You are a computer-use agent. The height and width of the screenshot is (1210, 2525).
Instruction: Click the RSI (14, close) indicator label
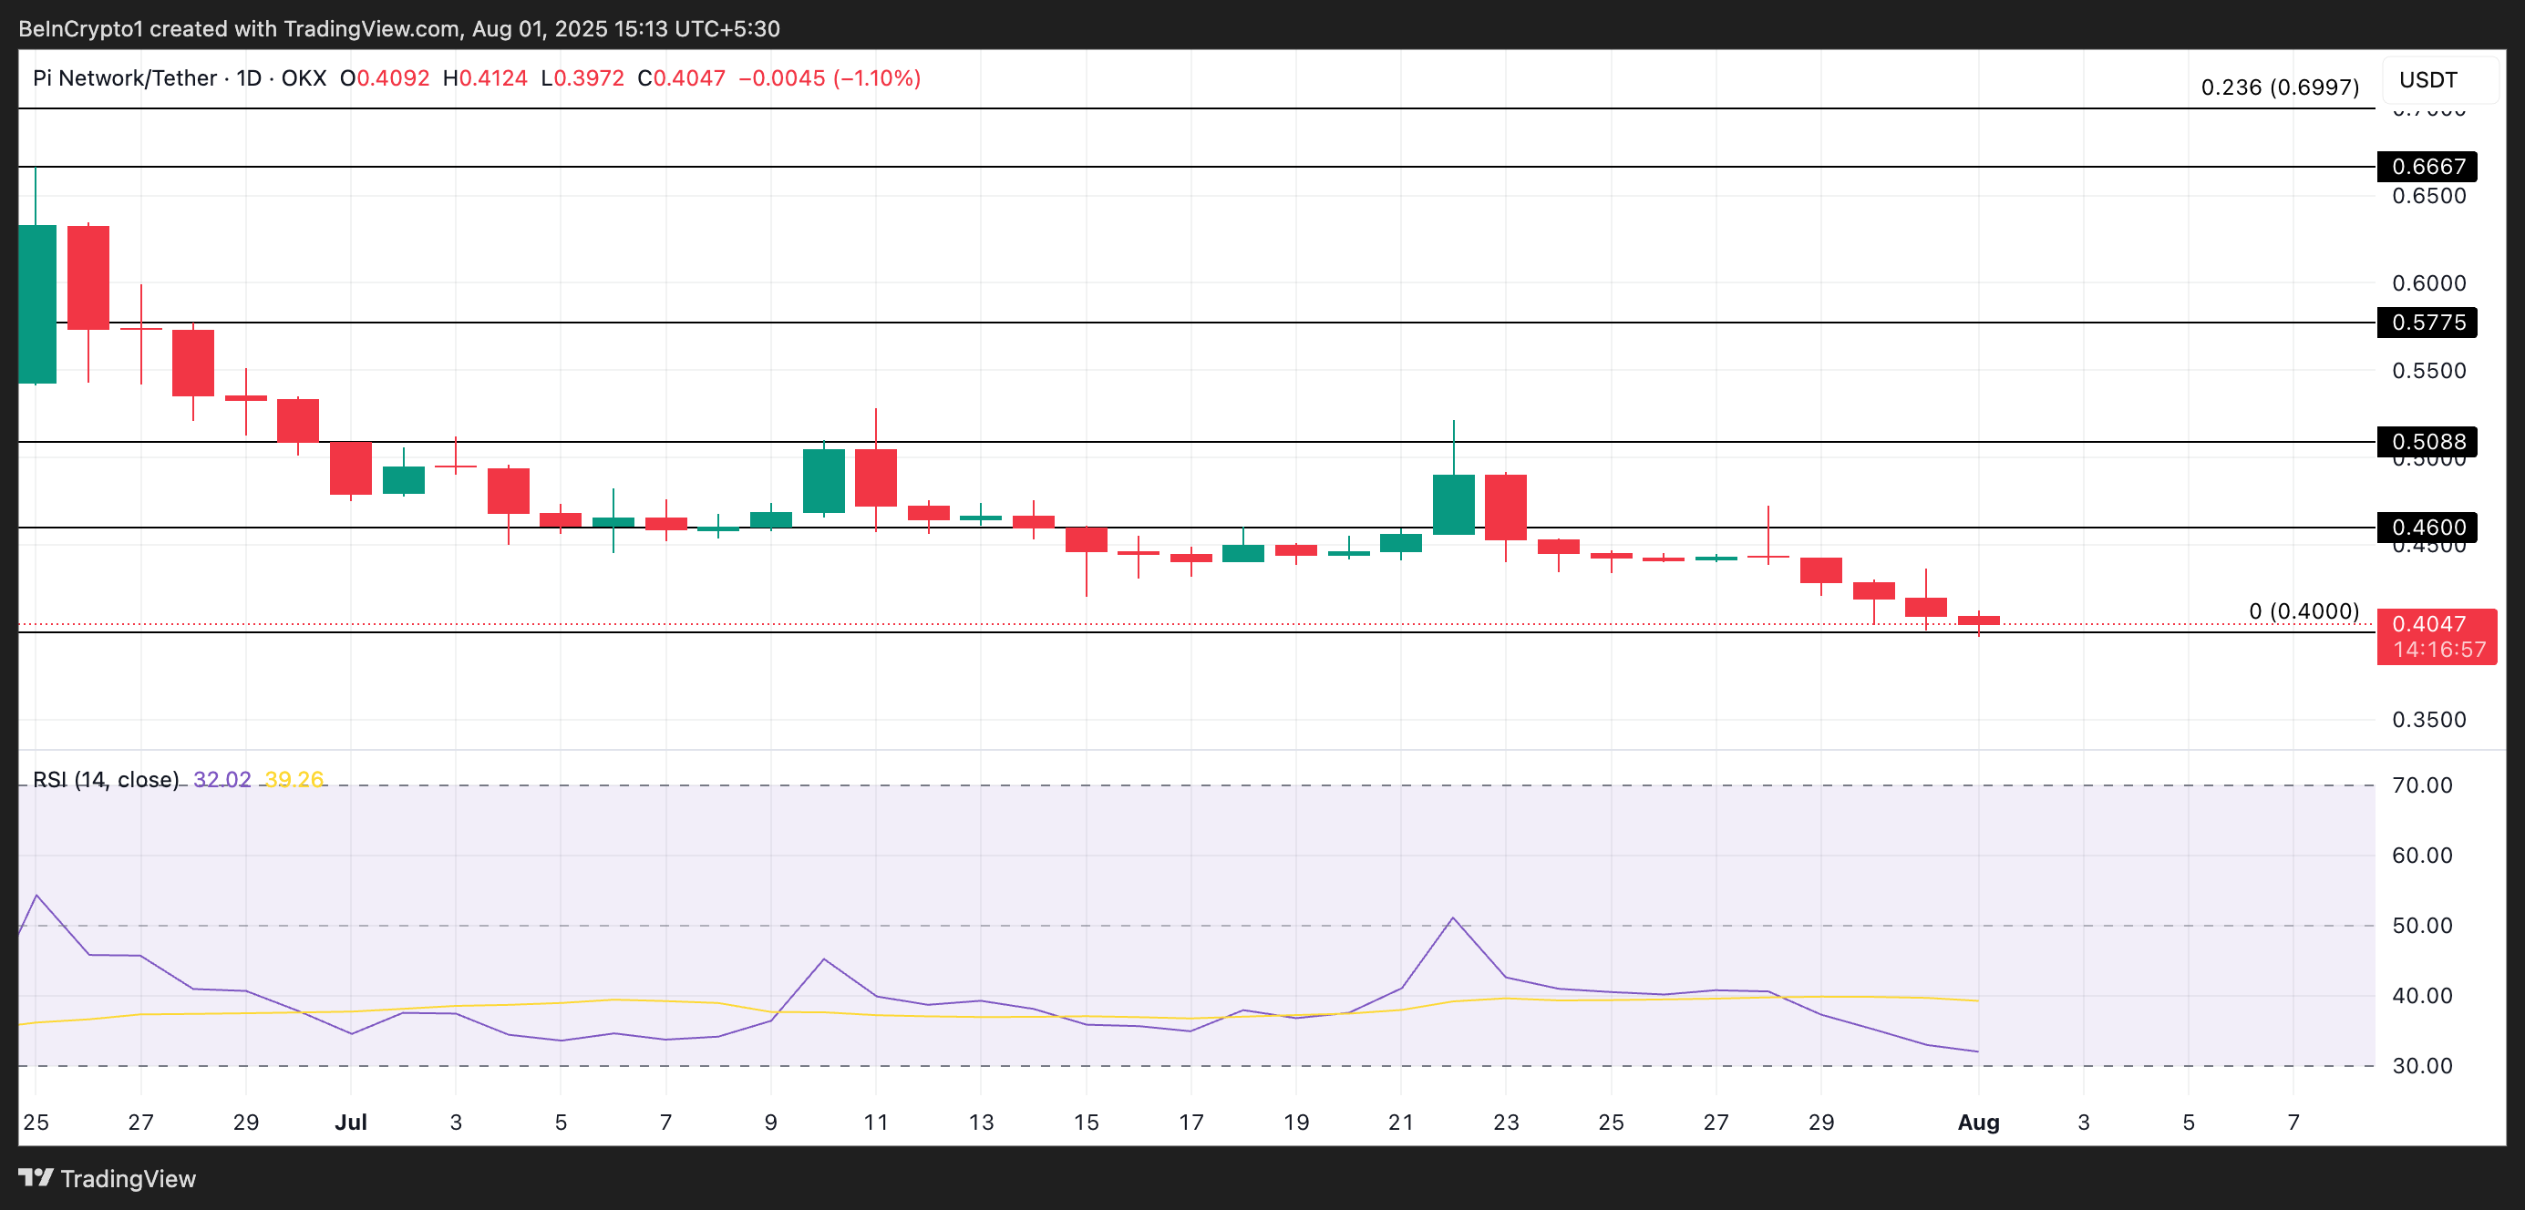(x=106, y=779)
